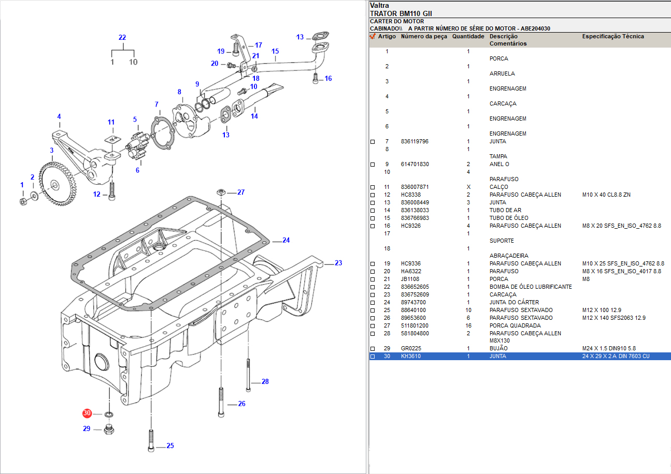The height and width of the screenshot is (474, 671).
Task: Tick the checkbox for part 836119796
Action: tap(373, 142)
